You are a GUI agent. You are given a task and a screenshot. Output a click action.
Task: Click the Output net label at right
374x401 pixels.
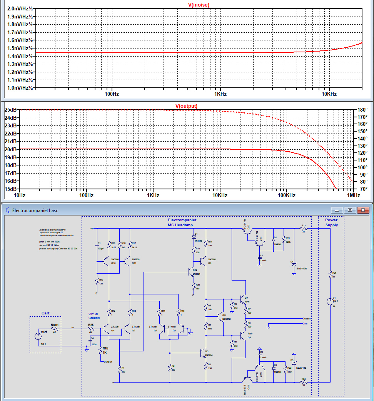coord(306,319)
